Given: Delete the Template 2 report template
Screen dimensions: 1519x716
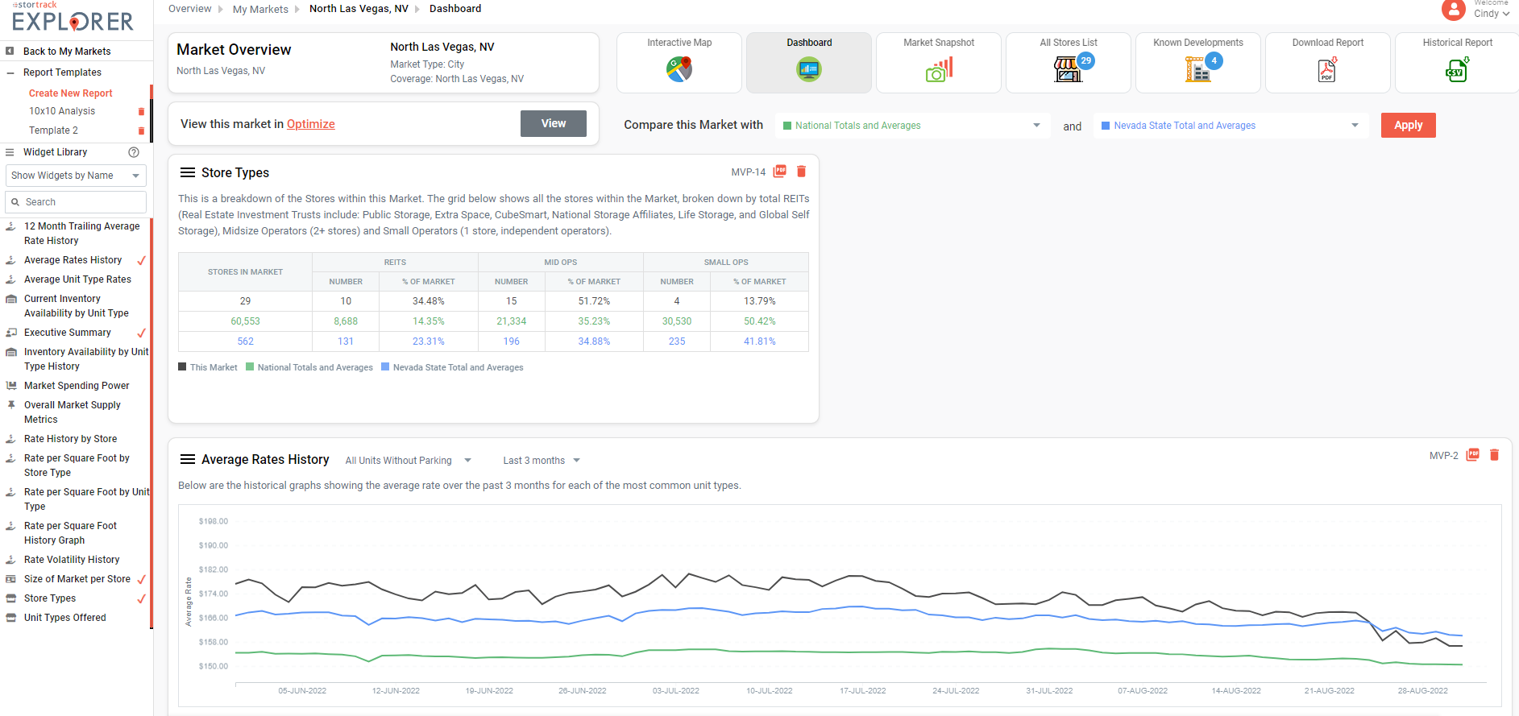Looking at the screenshot, I should [x=142, y=130].
